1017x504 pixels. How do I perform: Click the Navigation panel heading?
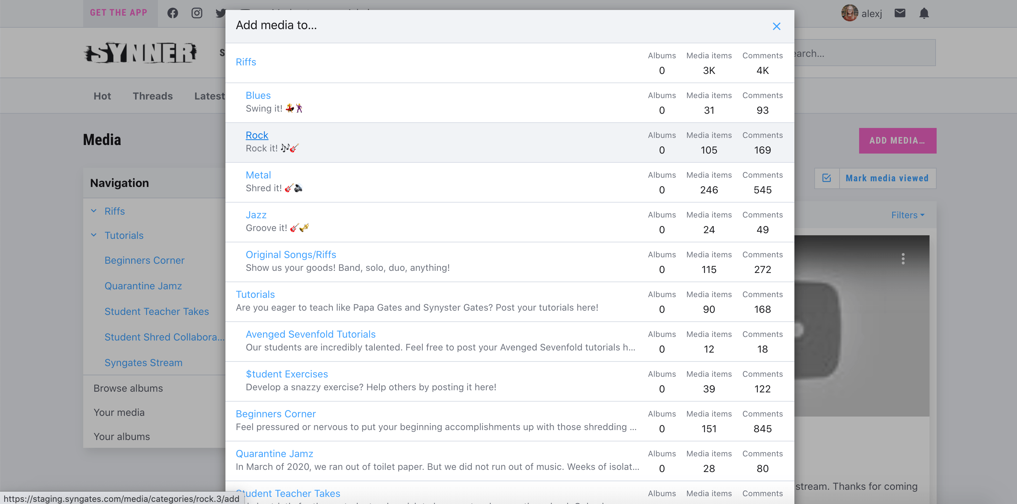[119, 183]
